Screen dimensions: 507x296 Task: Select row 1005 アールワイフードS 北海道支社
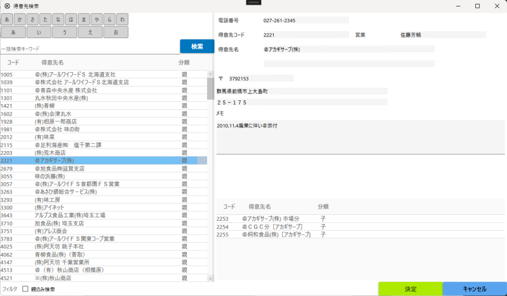tap(103, 74)
